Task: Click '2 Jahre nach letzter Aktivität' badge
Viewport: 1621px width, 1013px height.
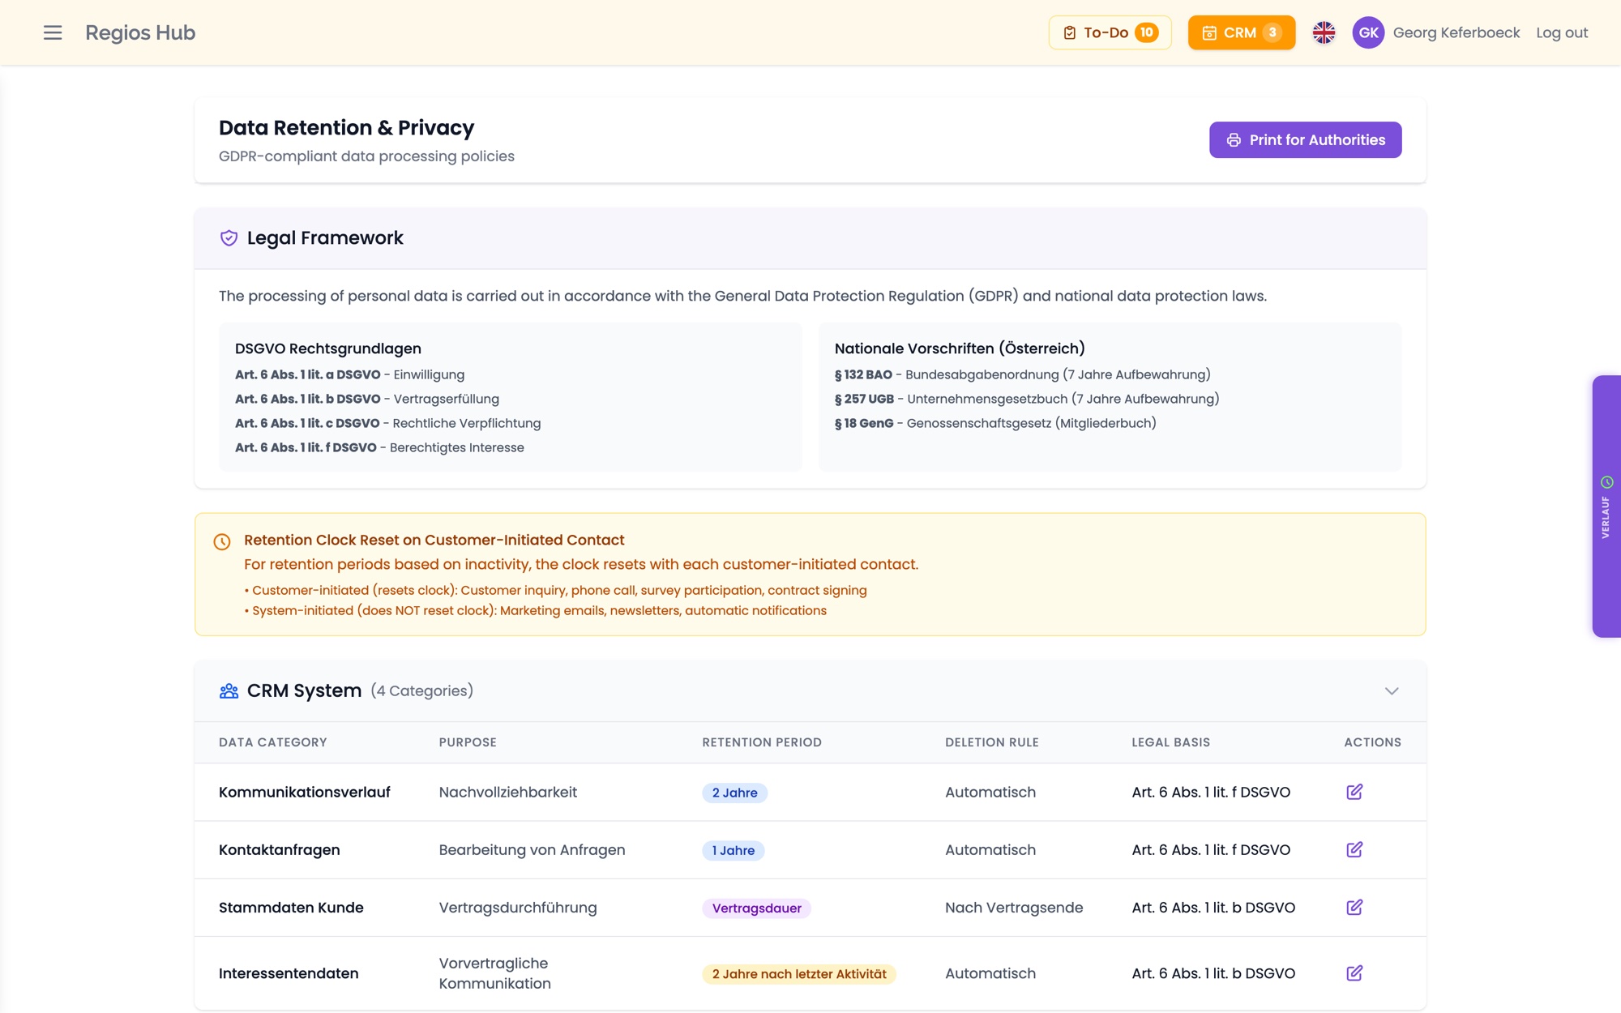Action: point(799,973)
